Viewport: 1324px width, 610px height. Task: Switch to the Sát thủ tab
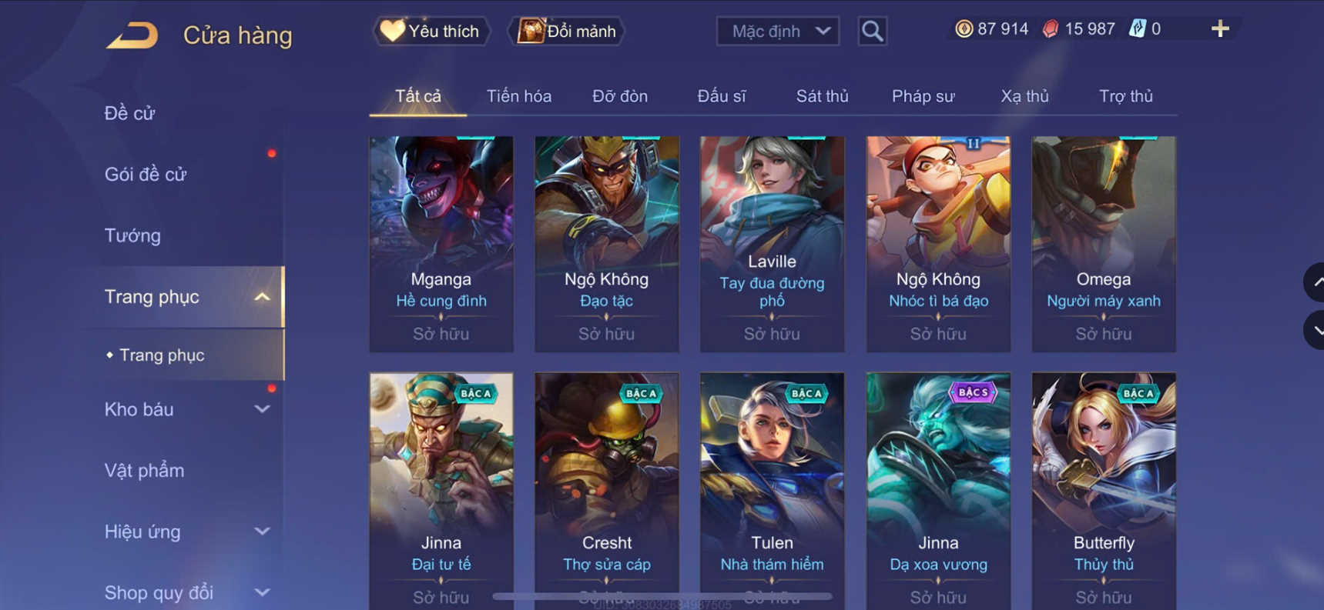click(x=822, y=96)
